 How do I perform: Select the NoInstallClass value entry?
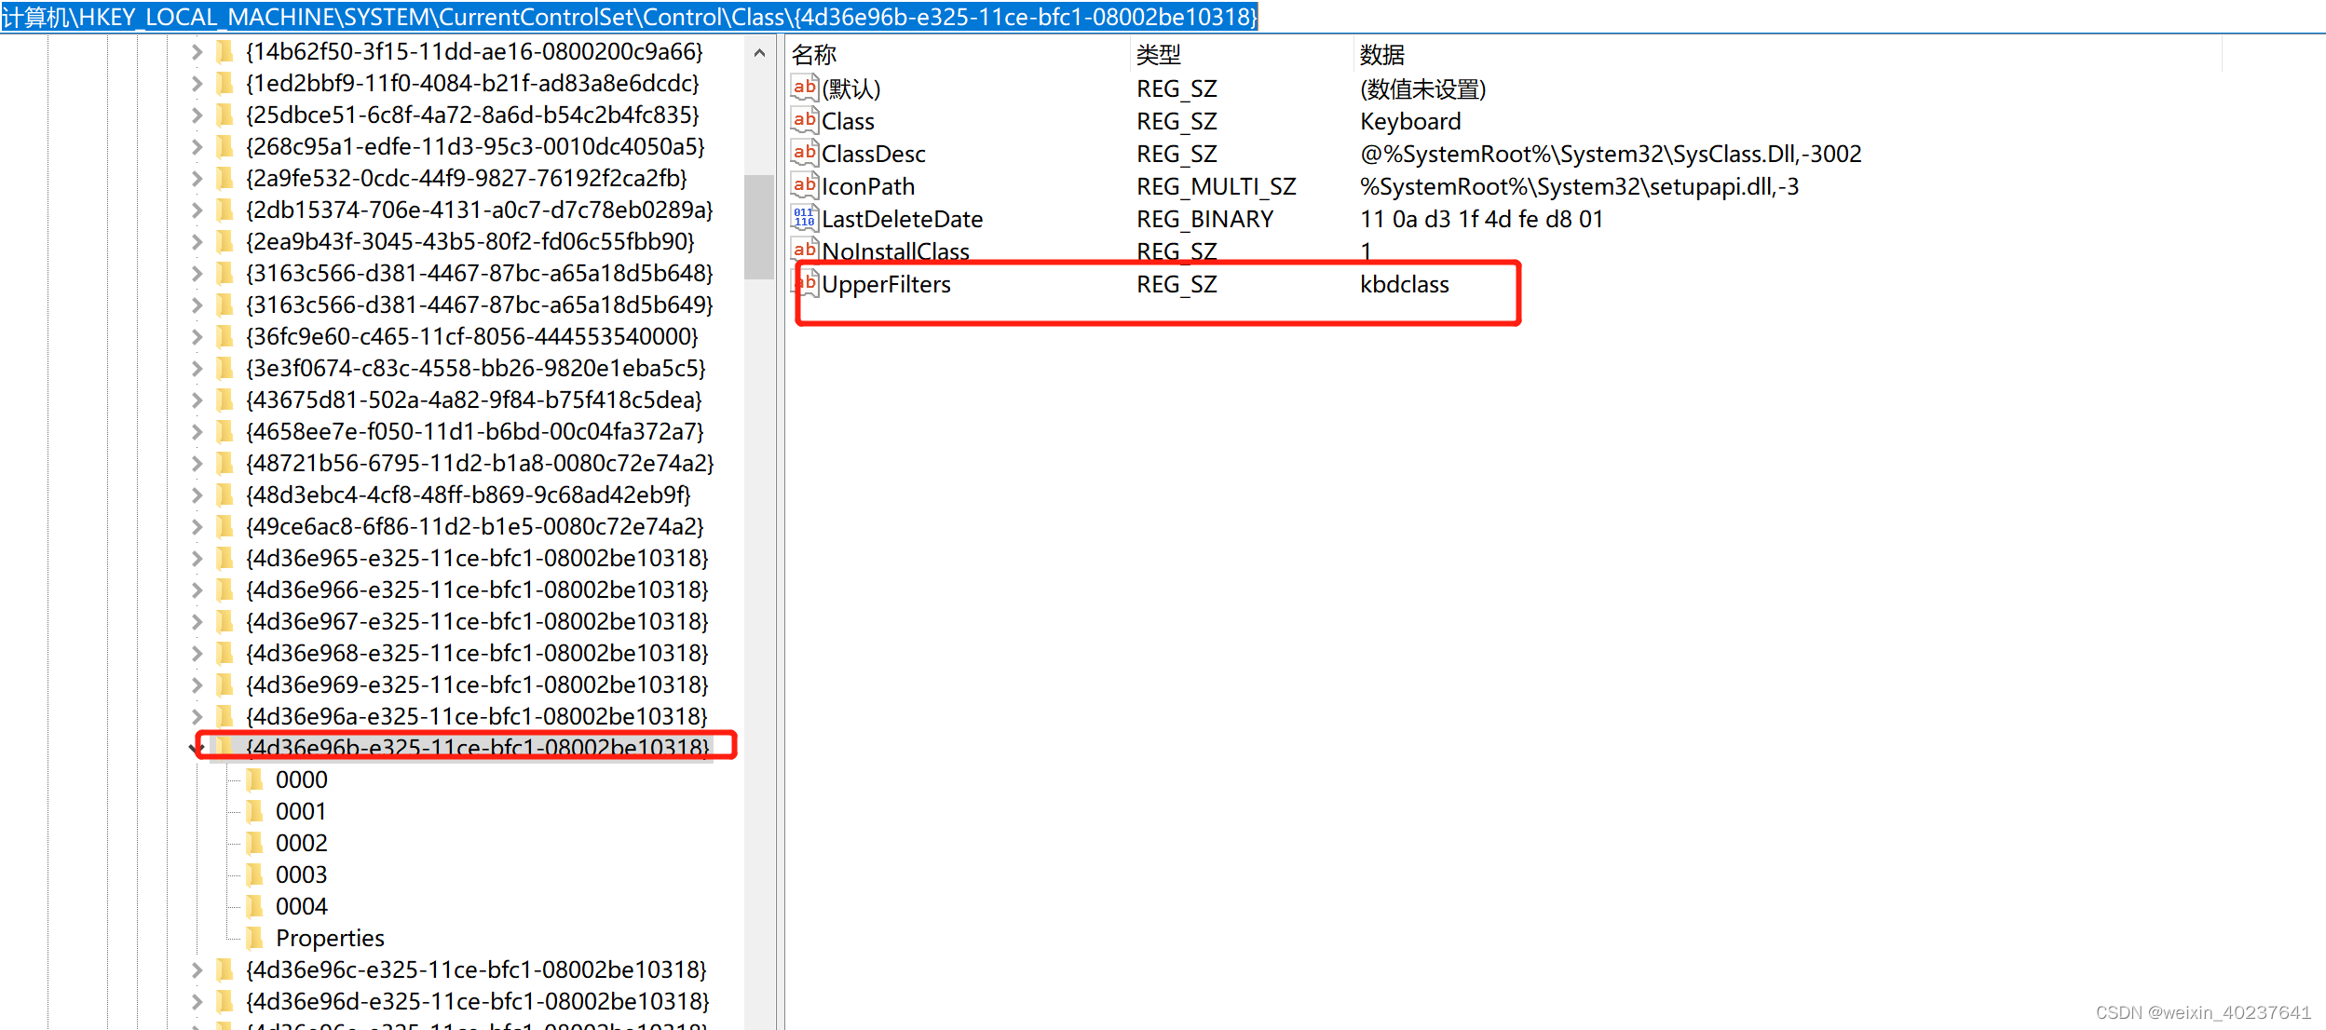point(894,251)
